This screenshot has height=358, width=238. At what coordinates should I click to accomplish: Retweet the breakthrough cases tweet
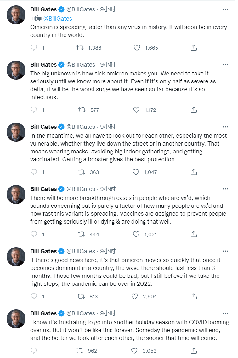[x=81, y=234]
